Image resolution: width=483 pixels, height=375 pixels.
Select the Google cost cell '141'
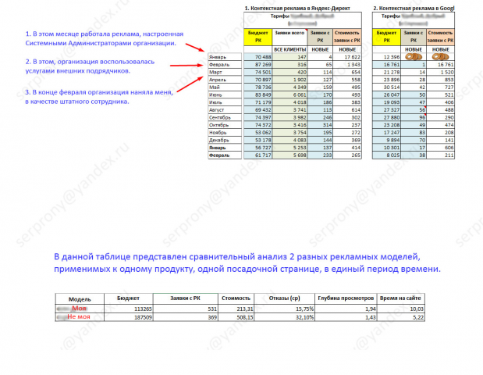pyautogui.click(x=441, y=140)
